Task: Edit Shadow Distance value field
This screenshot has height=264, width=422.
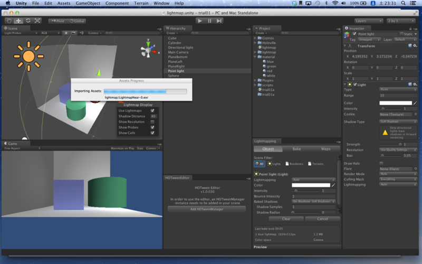Action: point(154,116)
